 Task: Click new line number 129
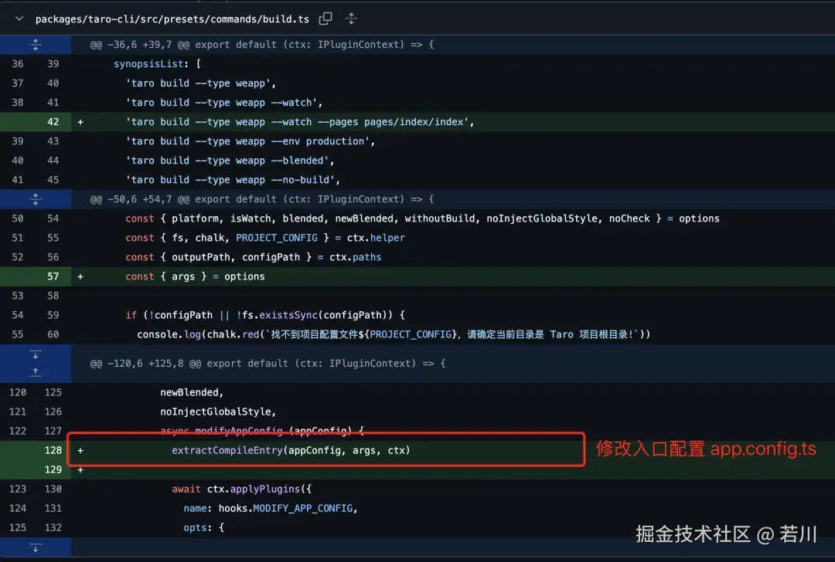tap(53, 469)
